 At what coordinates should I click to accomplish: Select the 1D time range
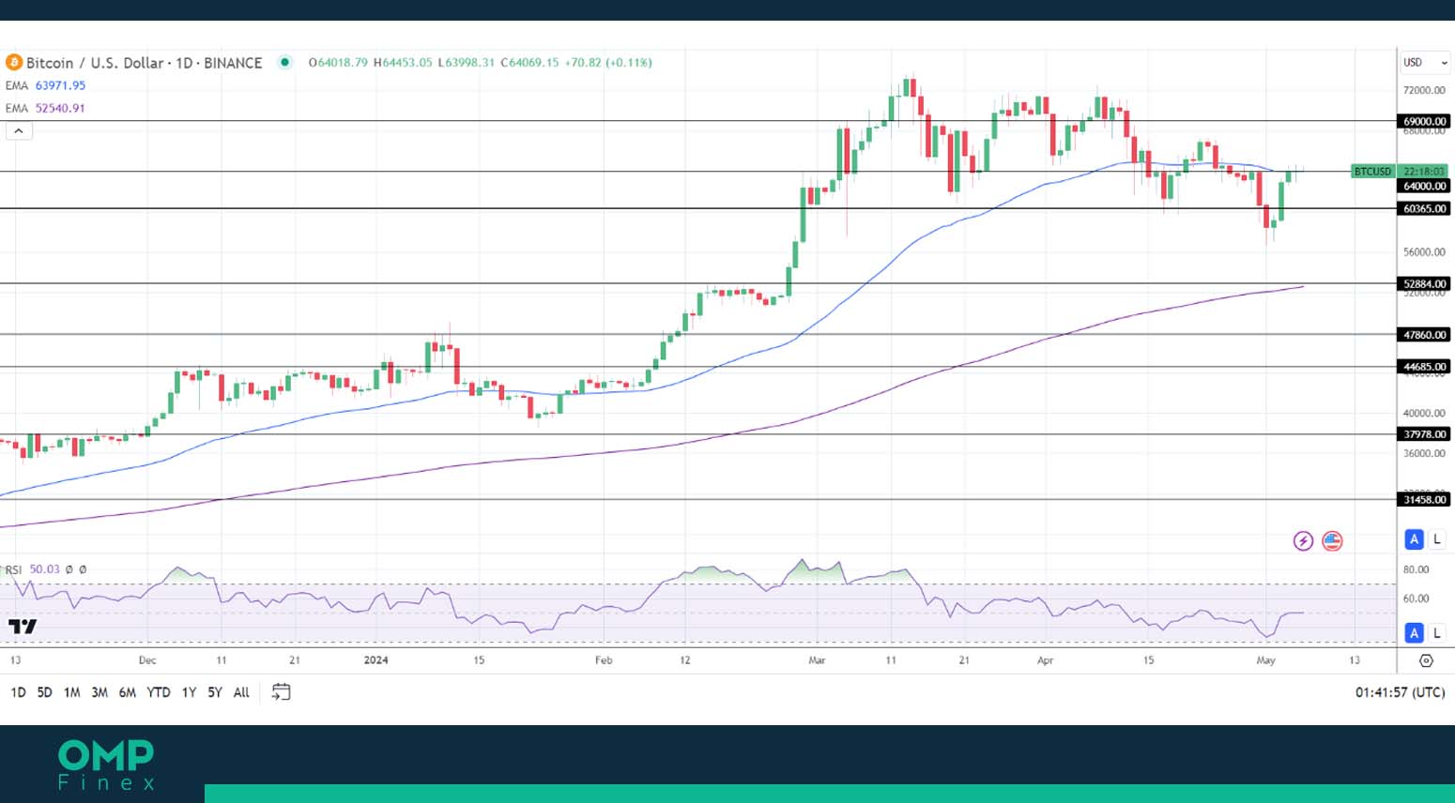pyautogui.click(x=18, y=692)
